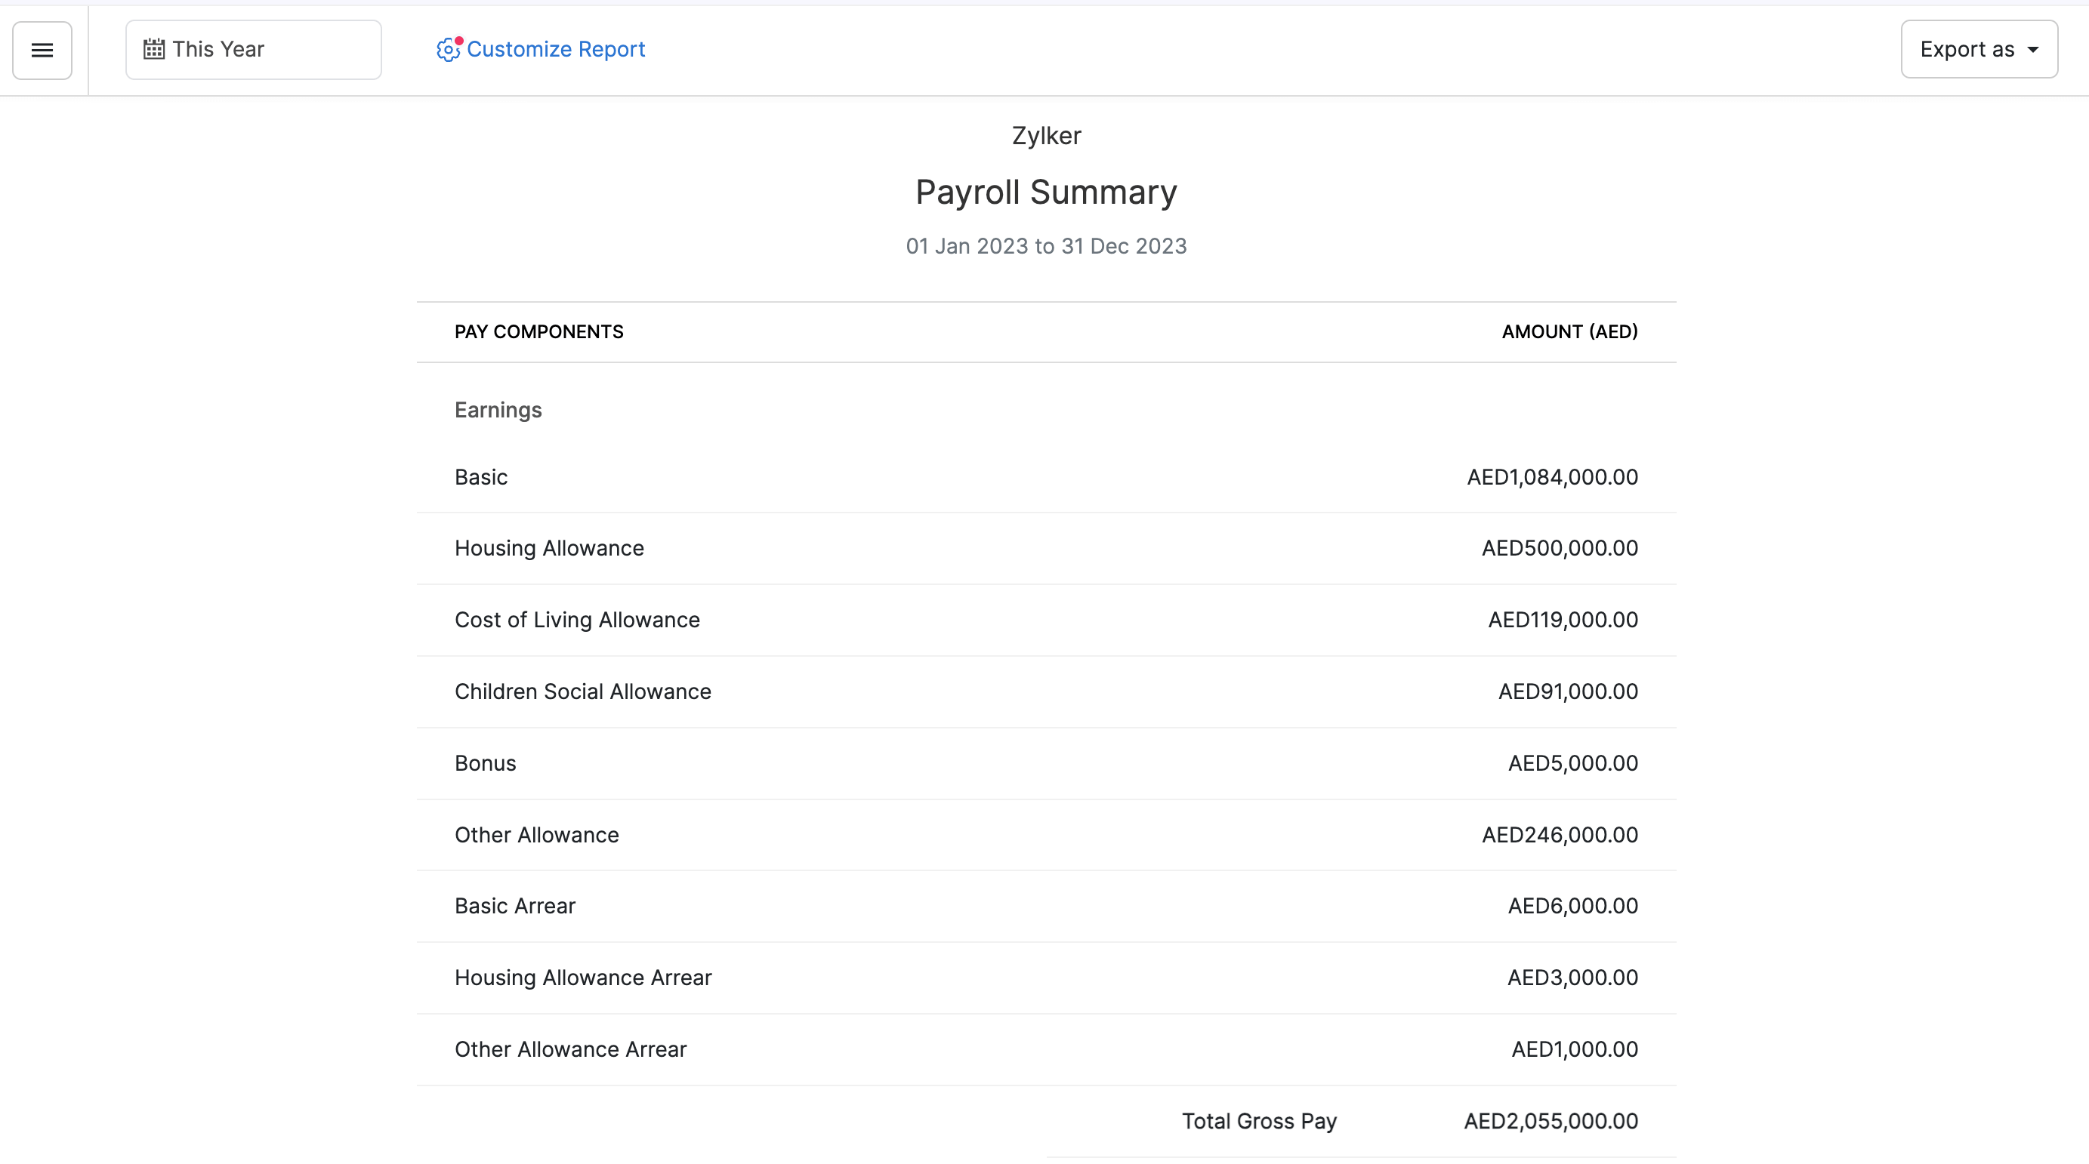This screenshot has width=2089, height=1164.
Task: Click the AMOUNT (AED) column header
Action: (x=1569, y=331)
